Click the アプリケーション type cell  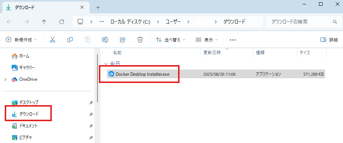pyautogui.click(x=268, y=74)
